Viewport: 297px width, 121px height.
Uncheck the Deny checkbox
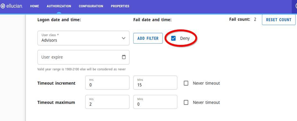pos(173,39)
